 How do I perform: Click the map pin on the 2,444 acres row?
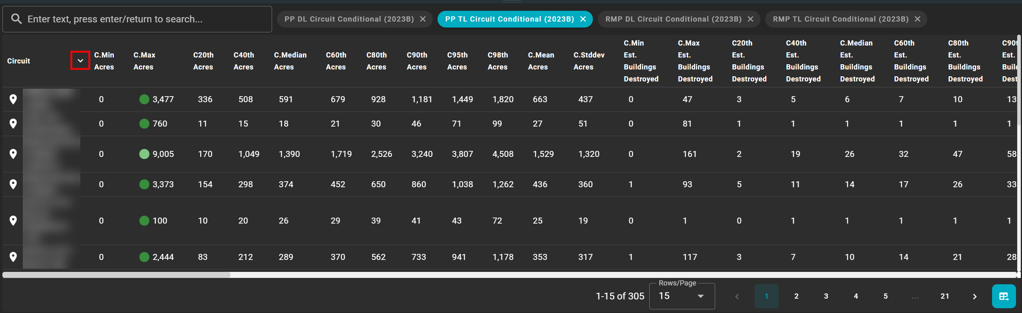pos(13,257)
